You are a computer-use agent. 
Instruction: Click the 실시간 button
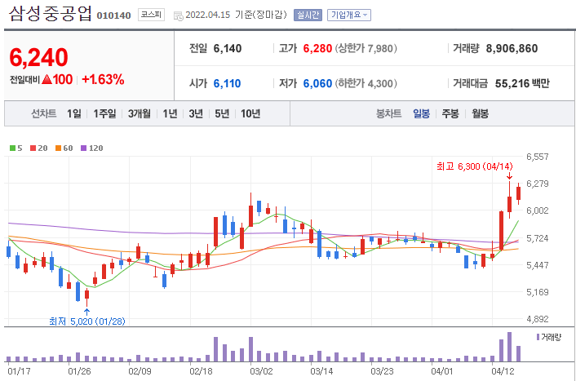[308, 15]
